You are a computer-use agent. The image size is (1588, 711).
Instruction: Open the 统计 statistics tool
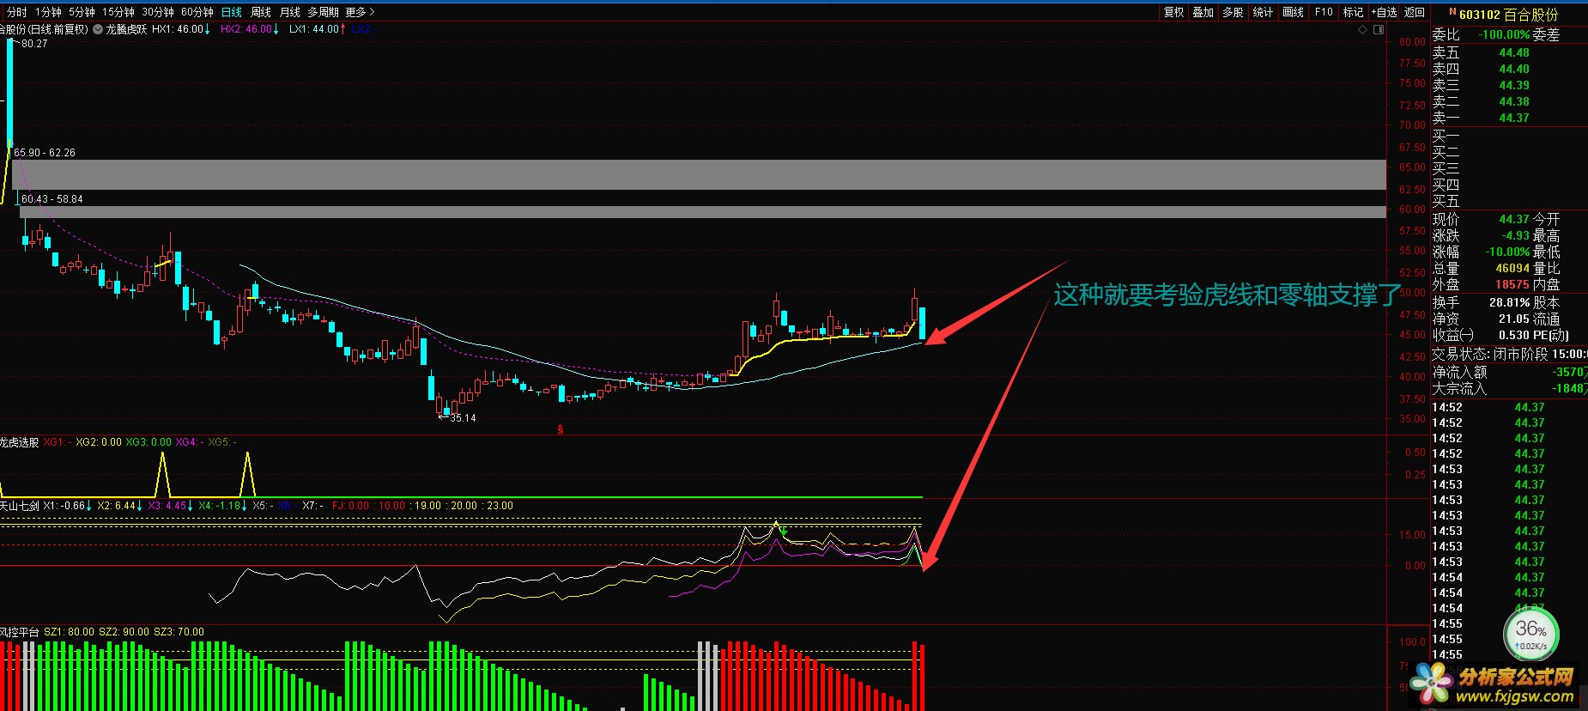(1264, 12)
